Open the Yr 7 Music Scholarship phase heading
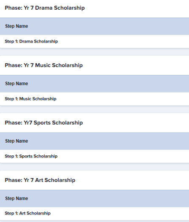The image size is (189, 222). coord(44,65)
